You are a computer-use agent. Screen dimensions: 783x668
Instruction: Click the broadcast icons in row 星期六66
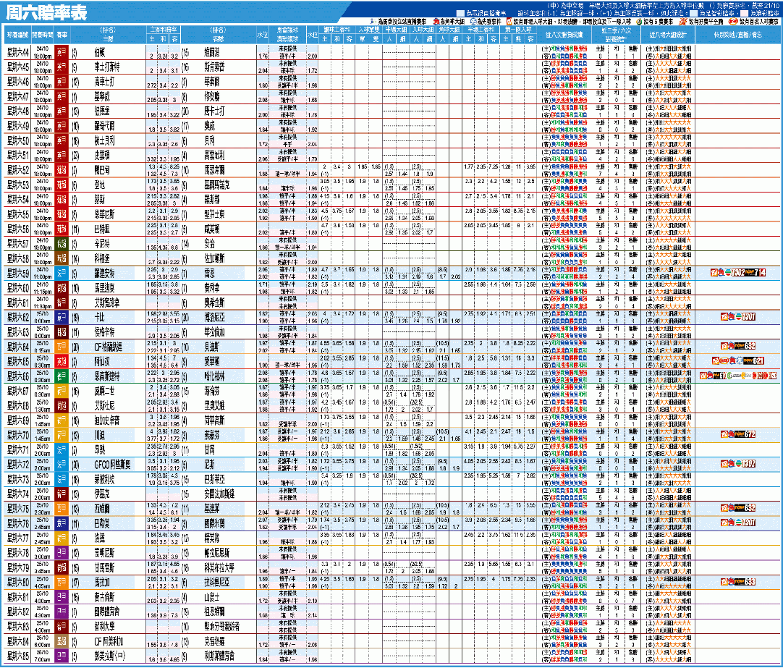coord(738,376)
